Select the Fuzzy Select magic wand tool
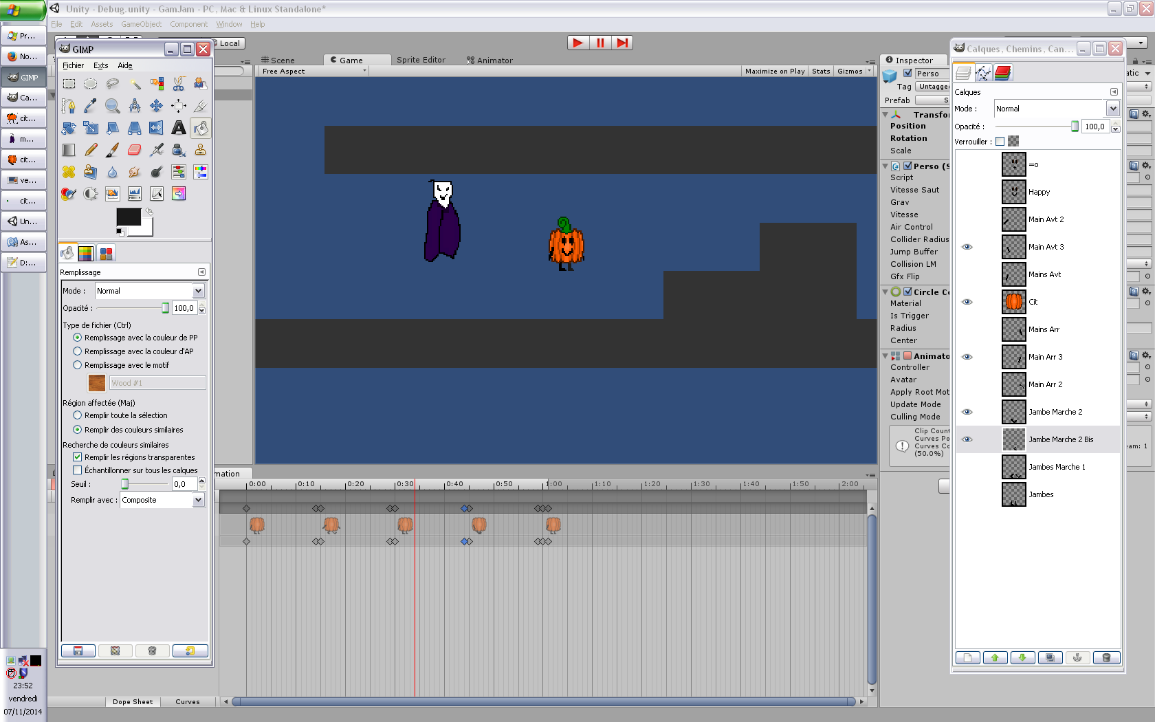Screen dimensions: 1155x722 (x=135, y=84)
